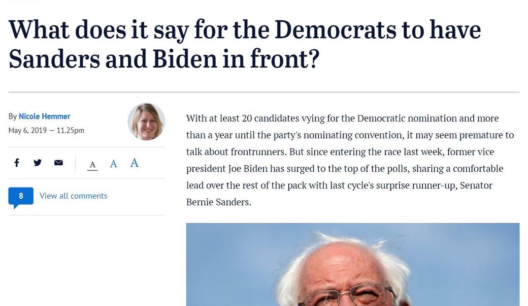Click the blue comment bubble showing 8
This screenshot has width=528, height=306.
[x=21, y=196]
